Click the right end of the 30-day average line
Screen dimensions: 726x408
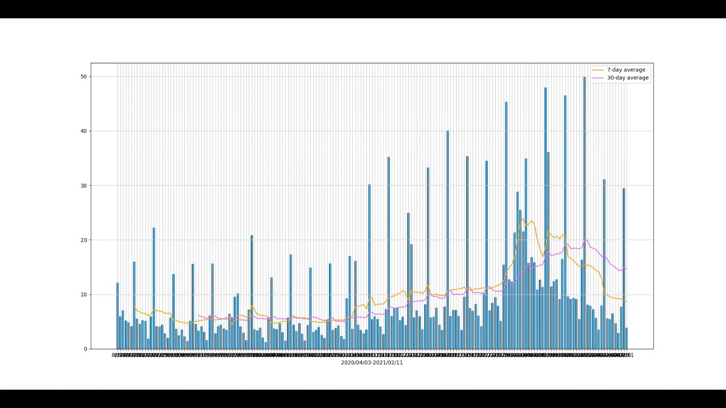point(626,269)
